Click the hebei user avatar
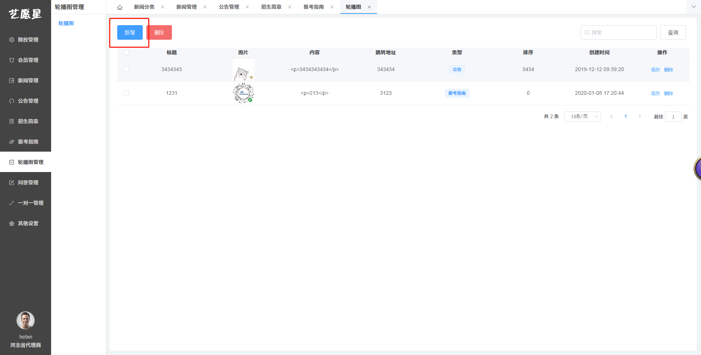The height and width of the screenshot is (355, 701). [26, 320]
